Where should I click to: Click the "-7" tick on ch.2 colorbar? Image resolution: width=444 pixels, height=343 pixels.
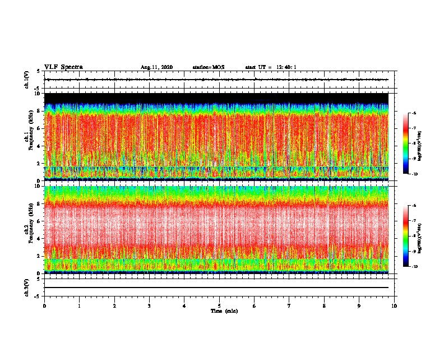(414, 221)
